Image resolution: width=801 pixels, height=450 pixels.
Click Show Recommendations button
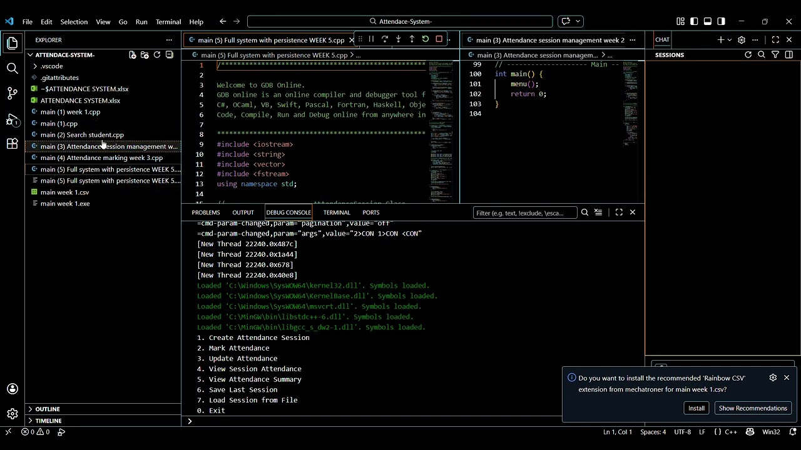[x=753, y=408]
